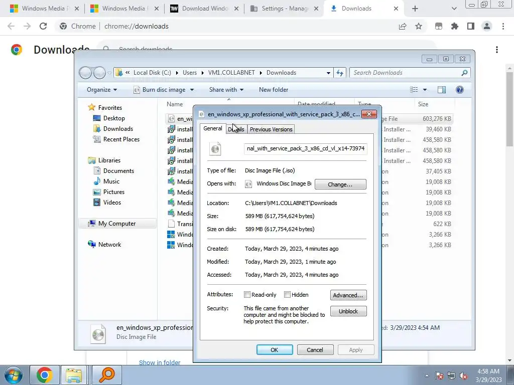Select Downloads under Favorites
This screenshot has height=385, width=514.
pyautogui.click(x=118, y=129)
